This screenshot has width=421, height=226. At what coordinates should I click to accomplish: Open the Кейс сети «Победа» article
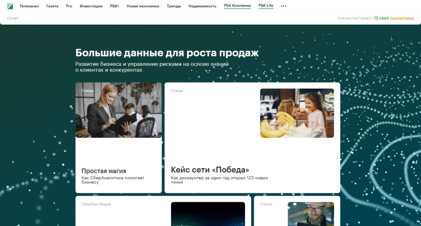tap(210, 169)
